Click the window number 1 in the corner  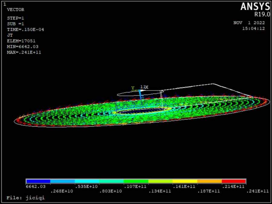5,4
